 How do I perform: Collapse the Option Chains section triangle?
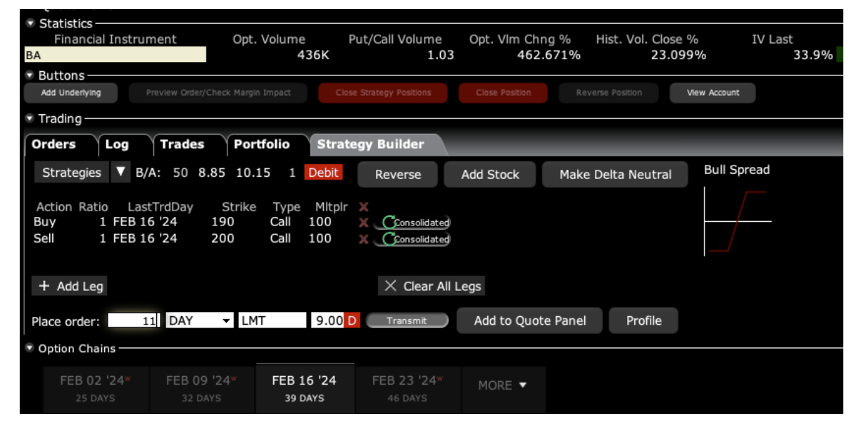pyautogui.click(x=30, y=348)
